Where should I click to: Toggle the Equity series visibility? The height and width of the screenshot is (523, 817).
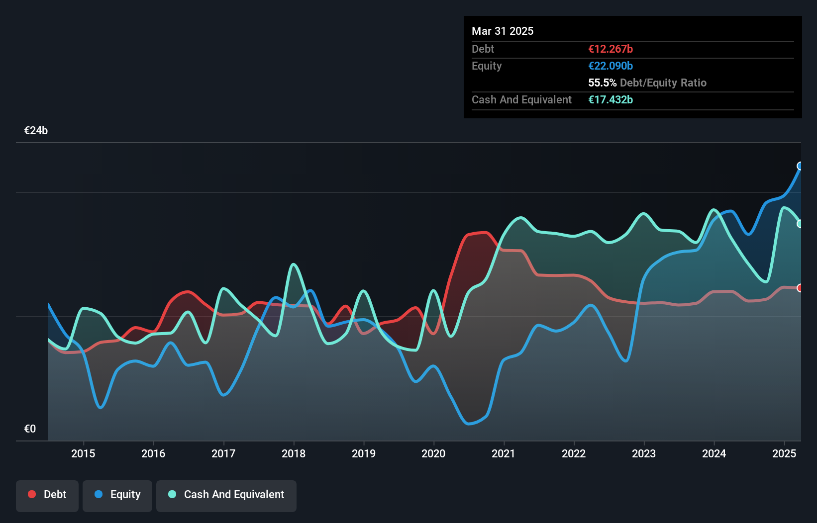(117, 495)
